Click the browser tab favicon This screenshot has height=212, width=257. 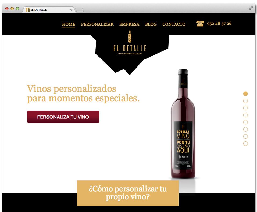[28, 10]
